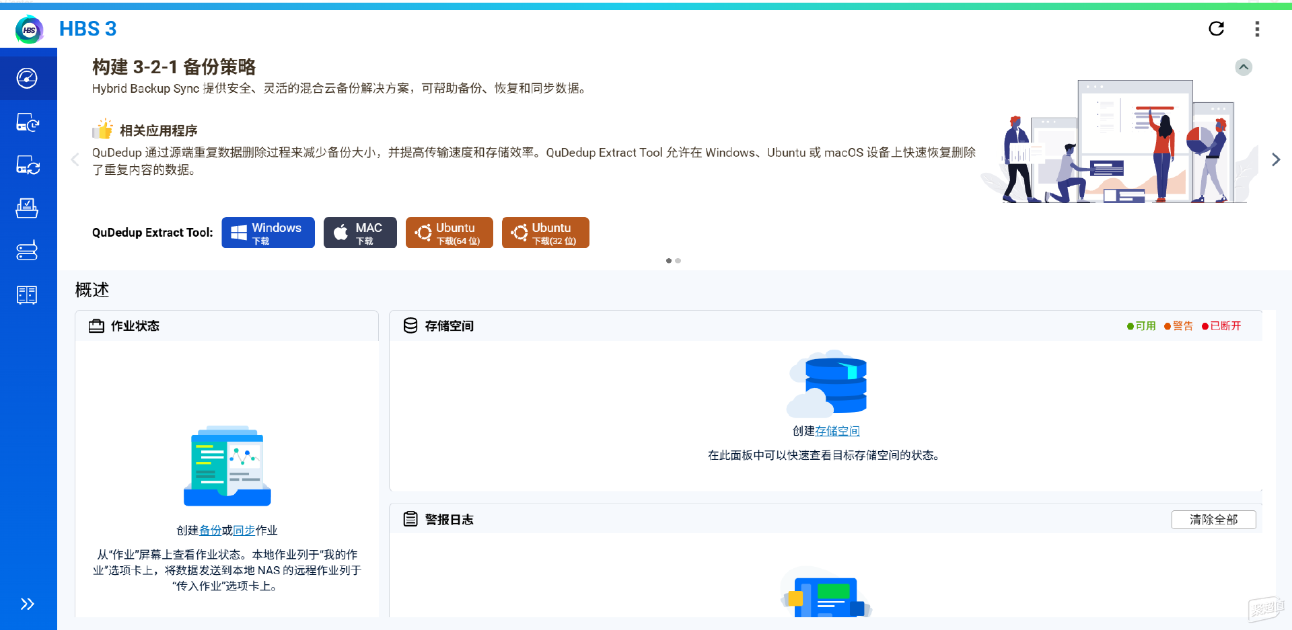Click the HBS 3 title text
The height and width of the screenshot is (630, 1292).
[x=88, y=29]
